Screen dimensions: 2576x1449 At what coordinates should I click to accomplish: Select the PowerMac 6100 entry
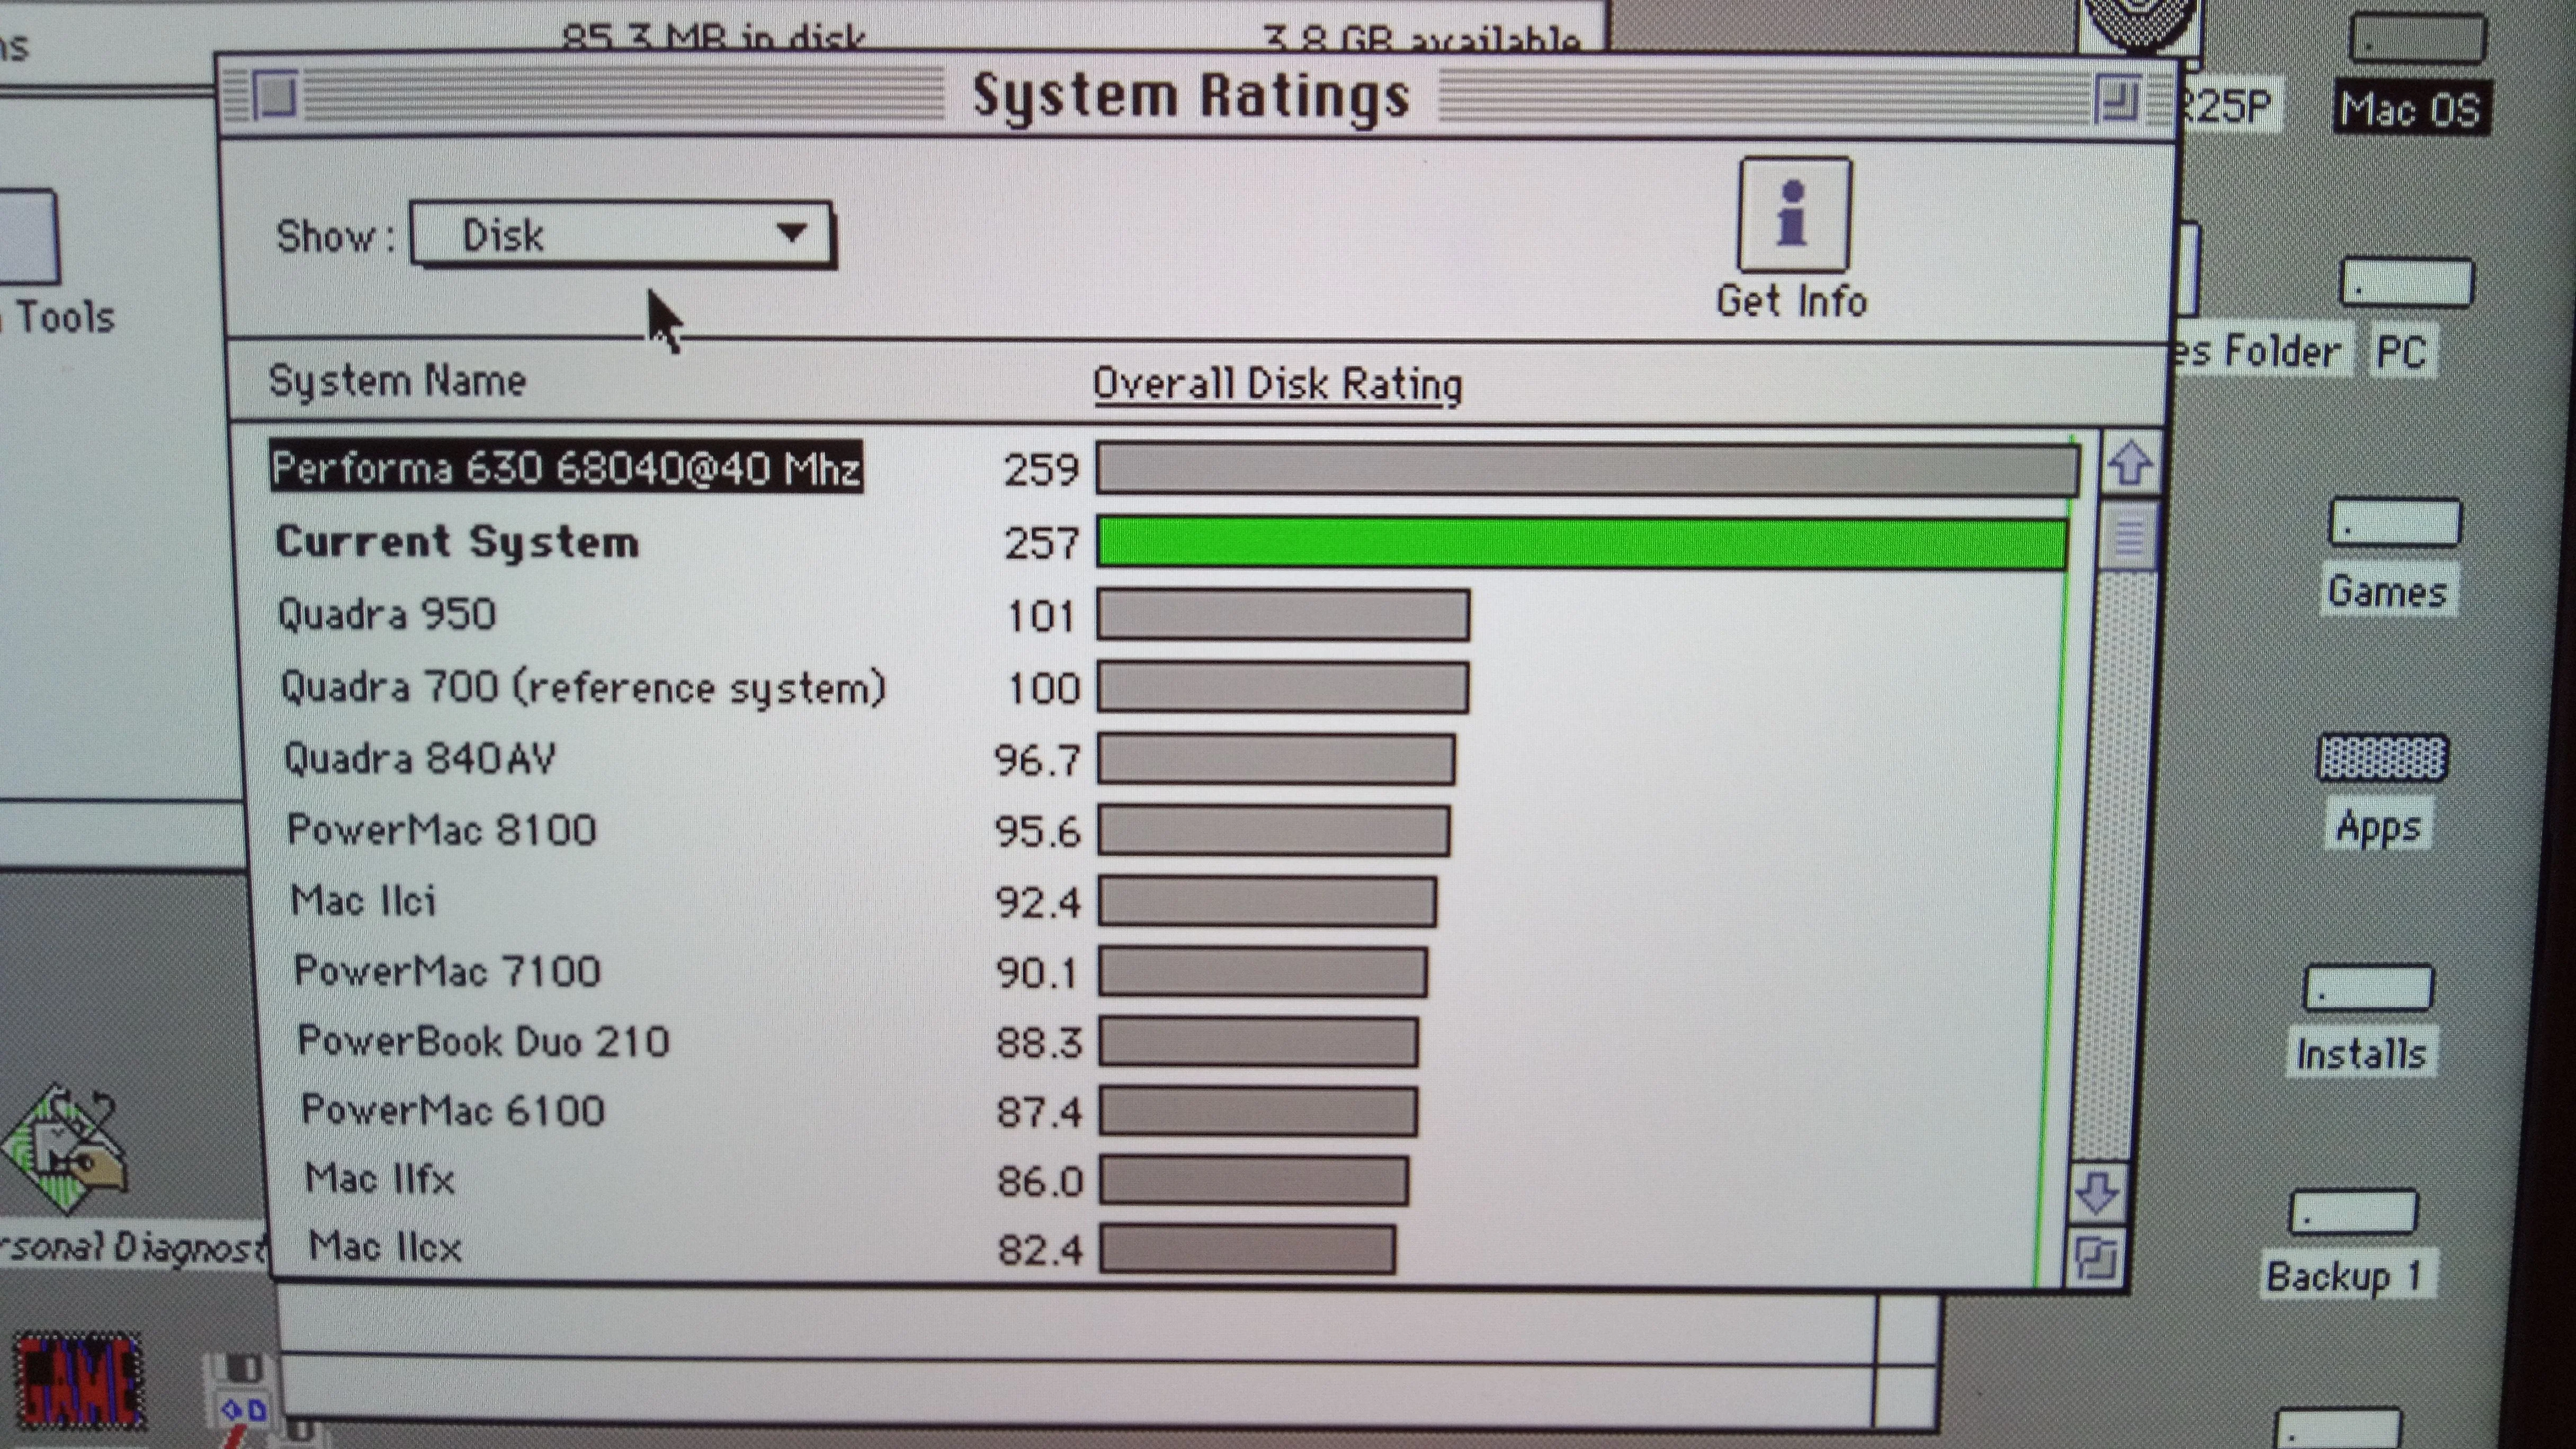(x=453, y=1111)
